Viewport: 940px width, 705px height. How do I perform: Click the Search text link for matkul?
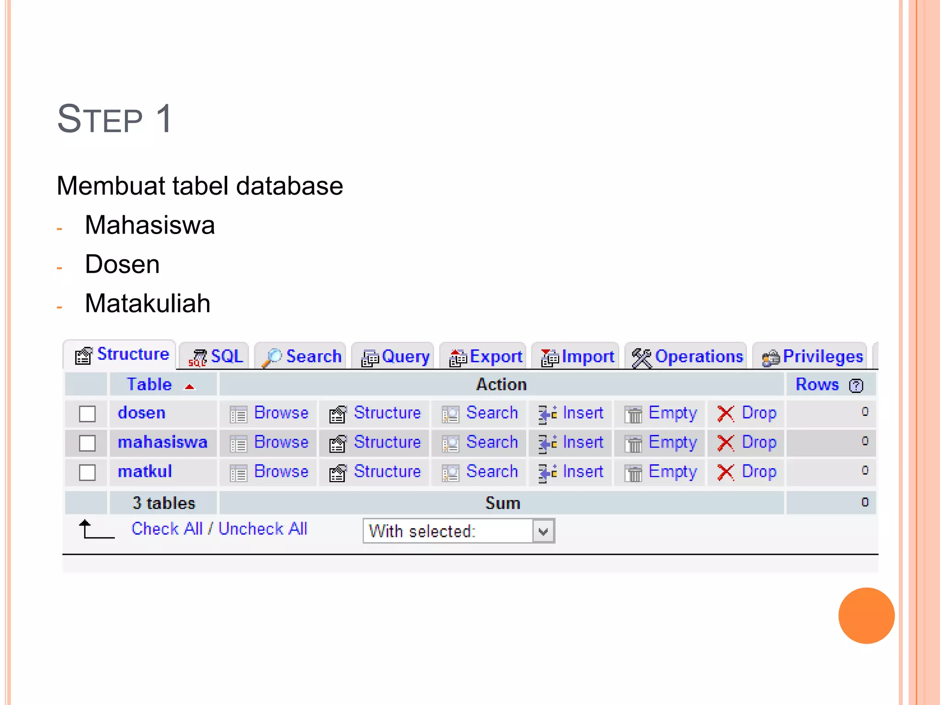[492, 471]
